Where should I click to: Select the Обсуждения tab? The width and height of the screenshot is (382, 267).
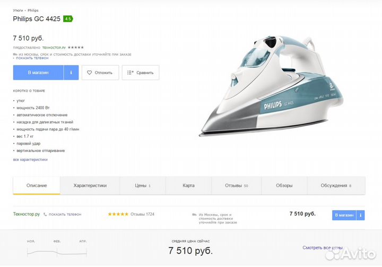coord(335,185)
